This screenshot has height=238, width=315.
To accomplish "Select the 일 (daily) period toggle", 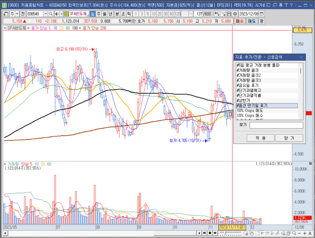I will coord(92,14).
